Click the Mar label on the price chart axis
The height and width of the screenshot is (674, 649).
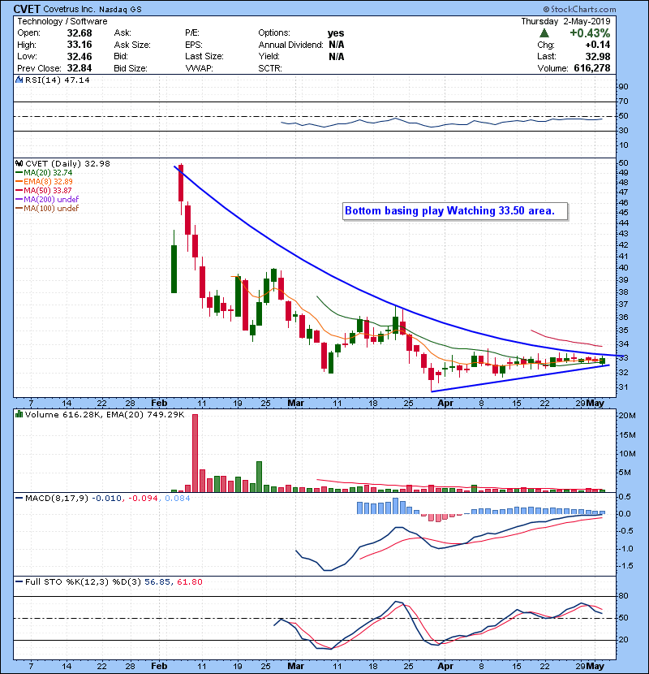coord(295,404)
